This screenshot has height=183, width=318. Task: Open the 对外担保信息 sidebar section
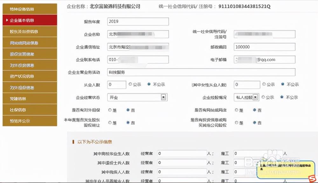pyautogui.click(x=30, y=88)
